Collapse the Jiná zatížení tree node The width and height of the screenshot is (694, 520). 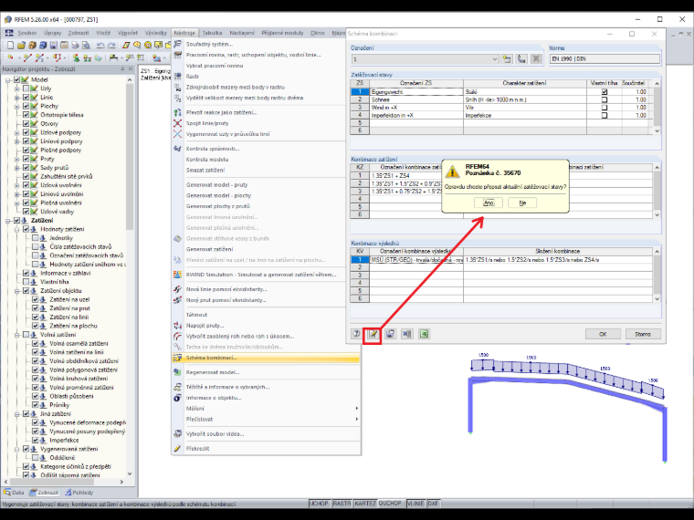tap(16, 414)
